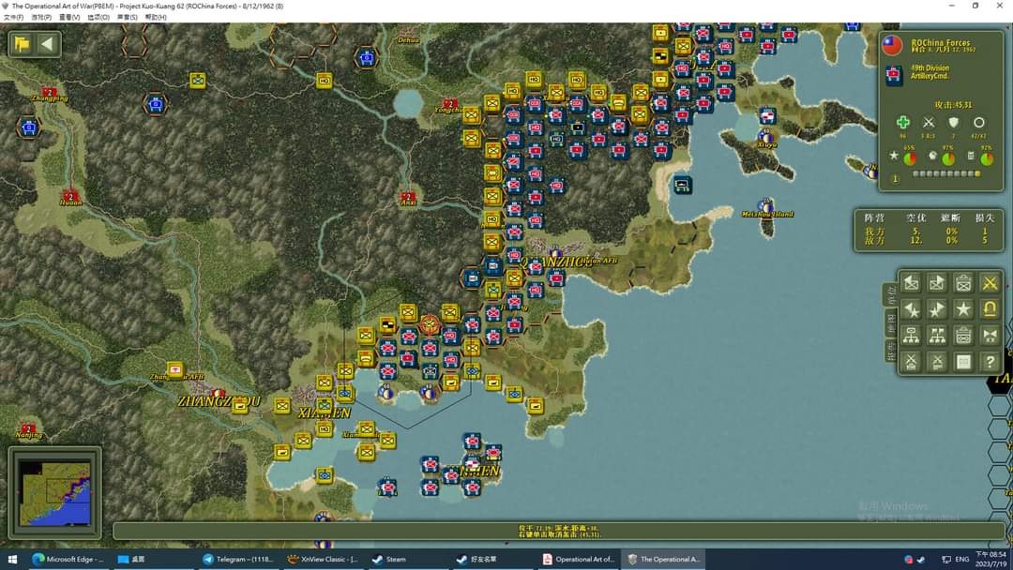
Task: Open the 帮助(H) help menu
Action: (156, 17)
